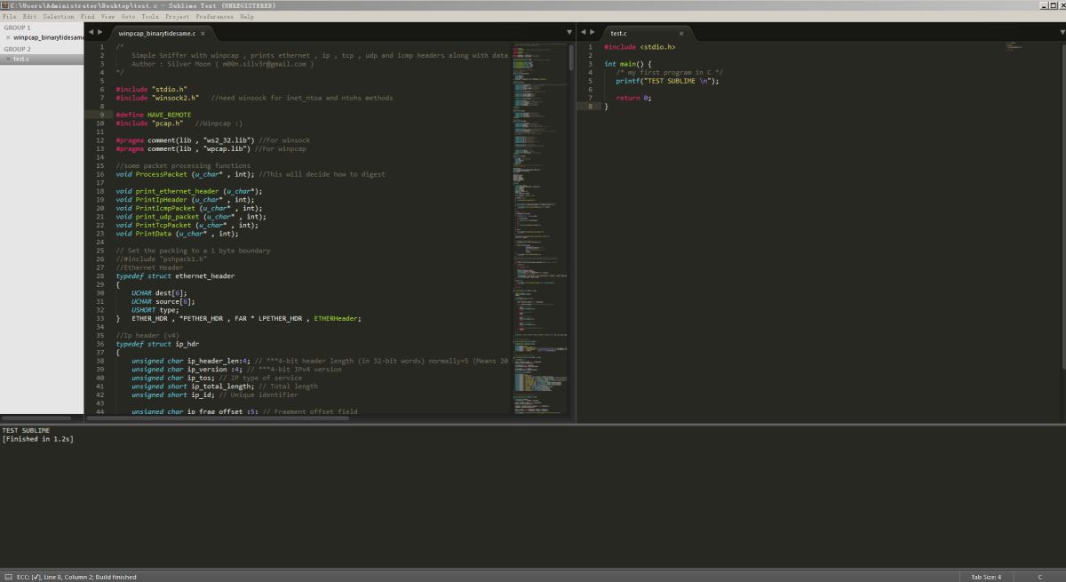
Task: Close winpcap file in sidebar Group 1
Action: point(8,37)
